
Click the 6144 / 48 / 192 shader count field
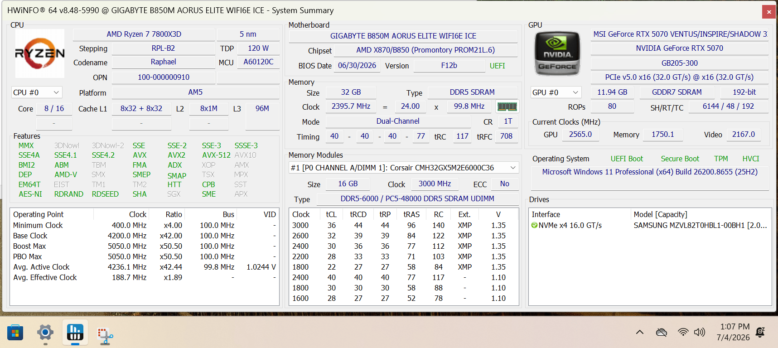coord(728,106)
